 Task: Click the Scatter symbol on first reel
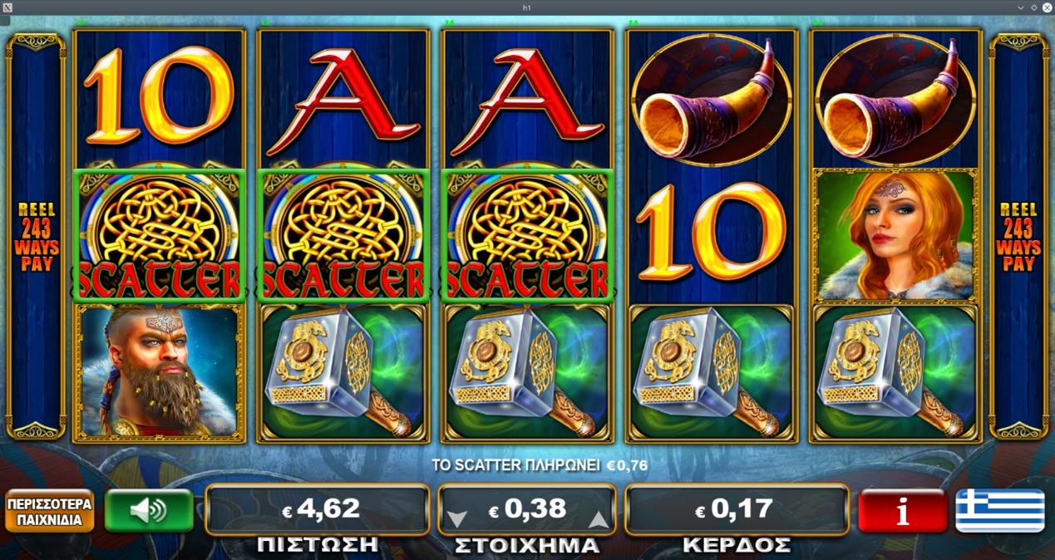(160, 235)
